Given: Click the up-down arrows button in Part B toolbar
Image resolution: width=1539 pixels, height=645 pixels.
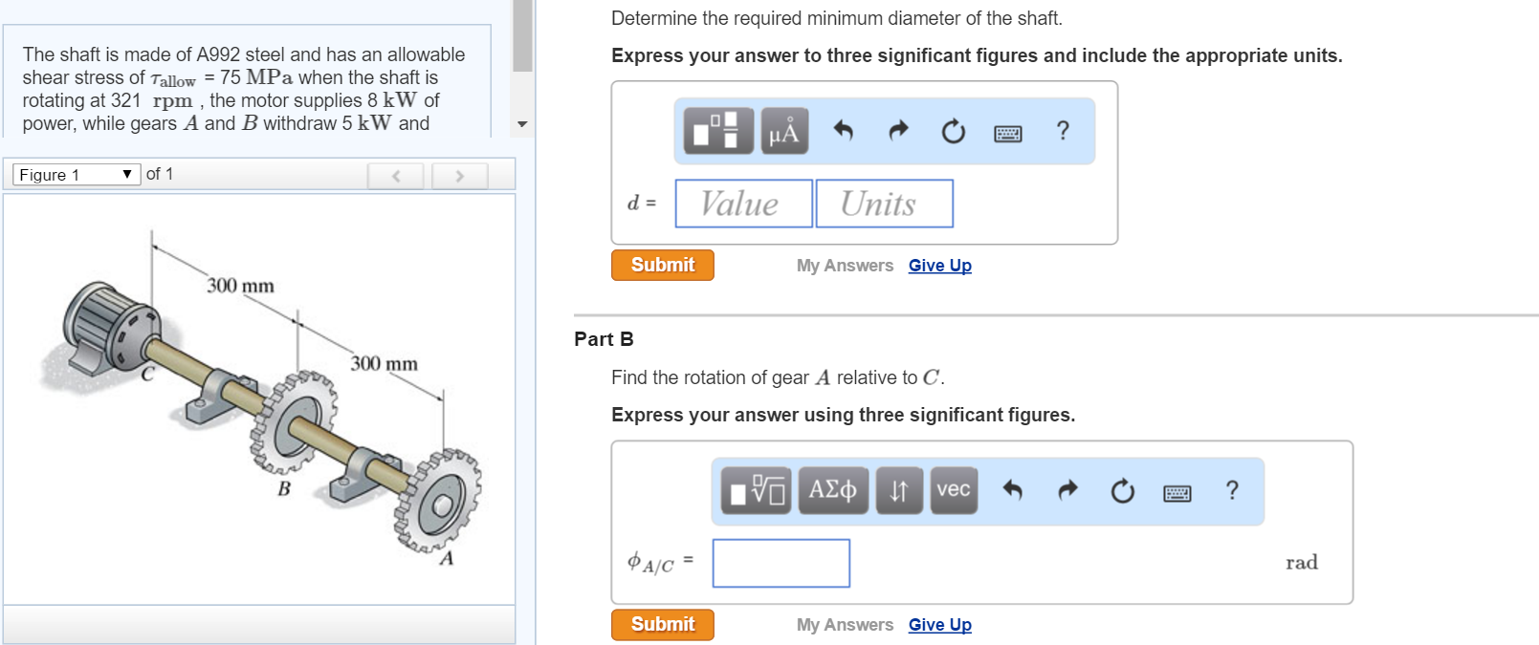Looking at the screenshot, I should [899, 491].
